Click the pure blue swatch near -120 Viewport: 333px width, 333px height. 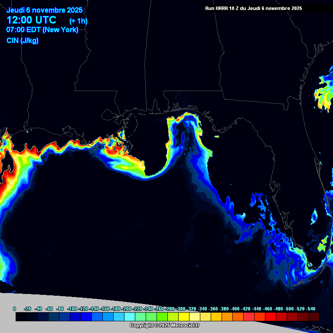(x=86, y=317)
